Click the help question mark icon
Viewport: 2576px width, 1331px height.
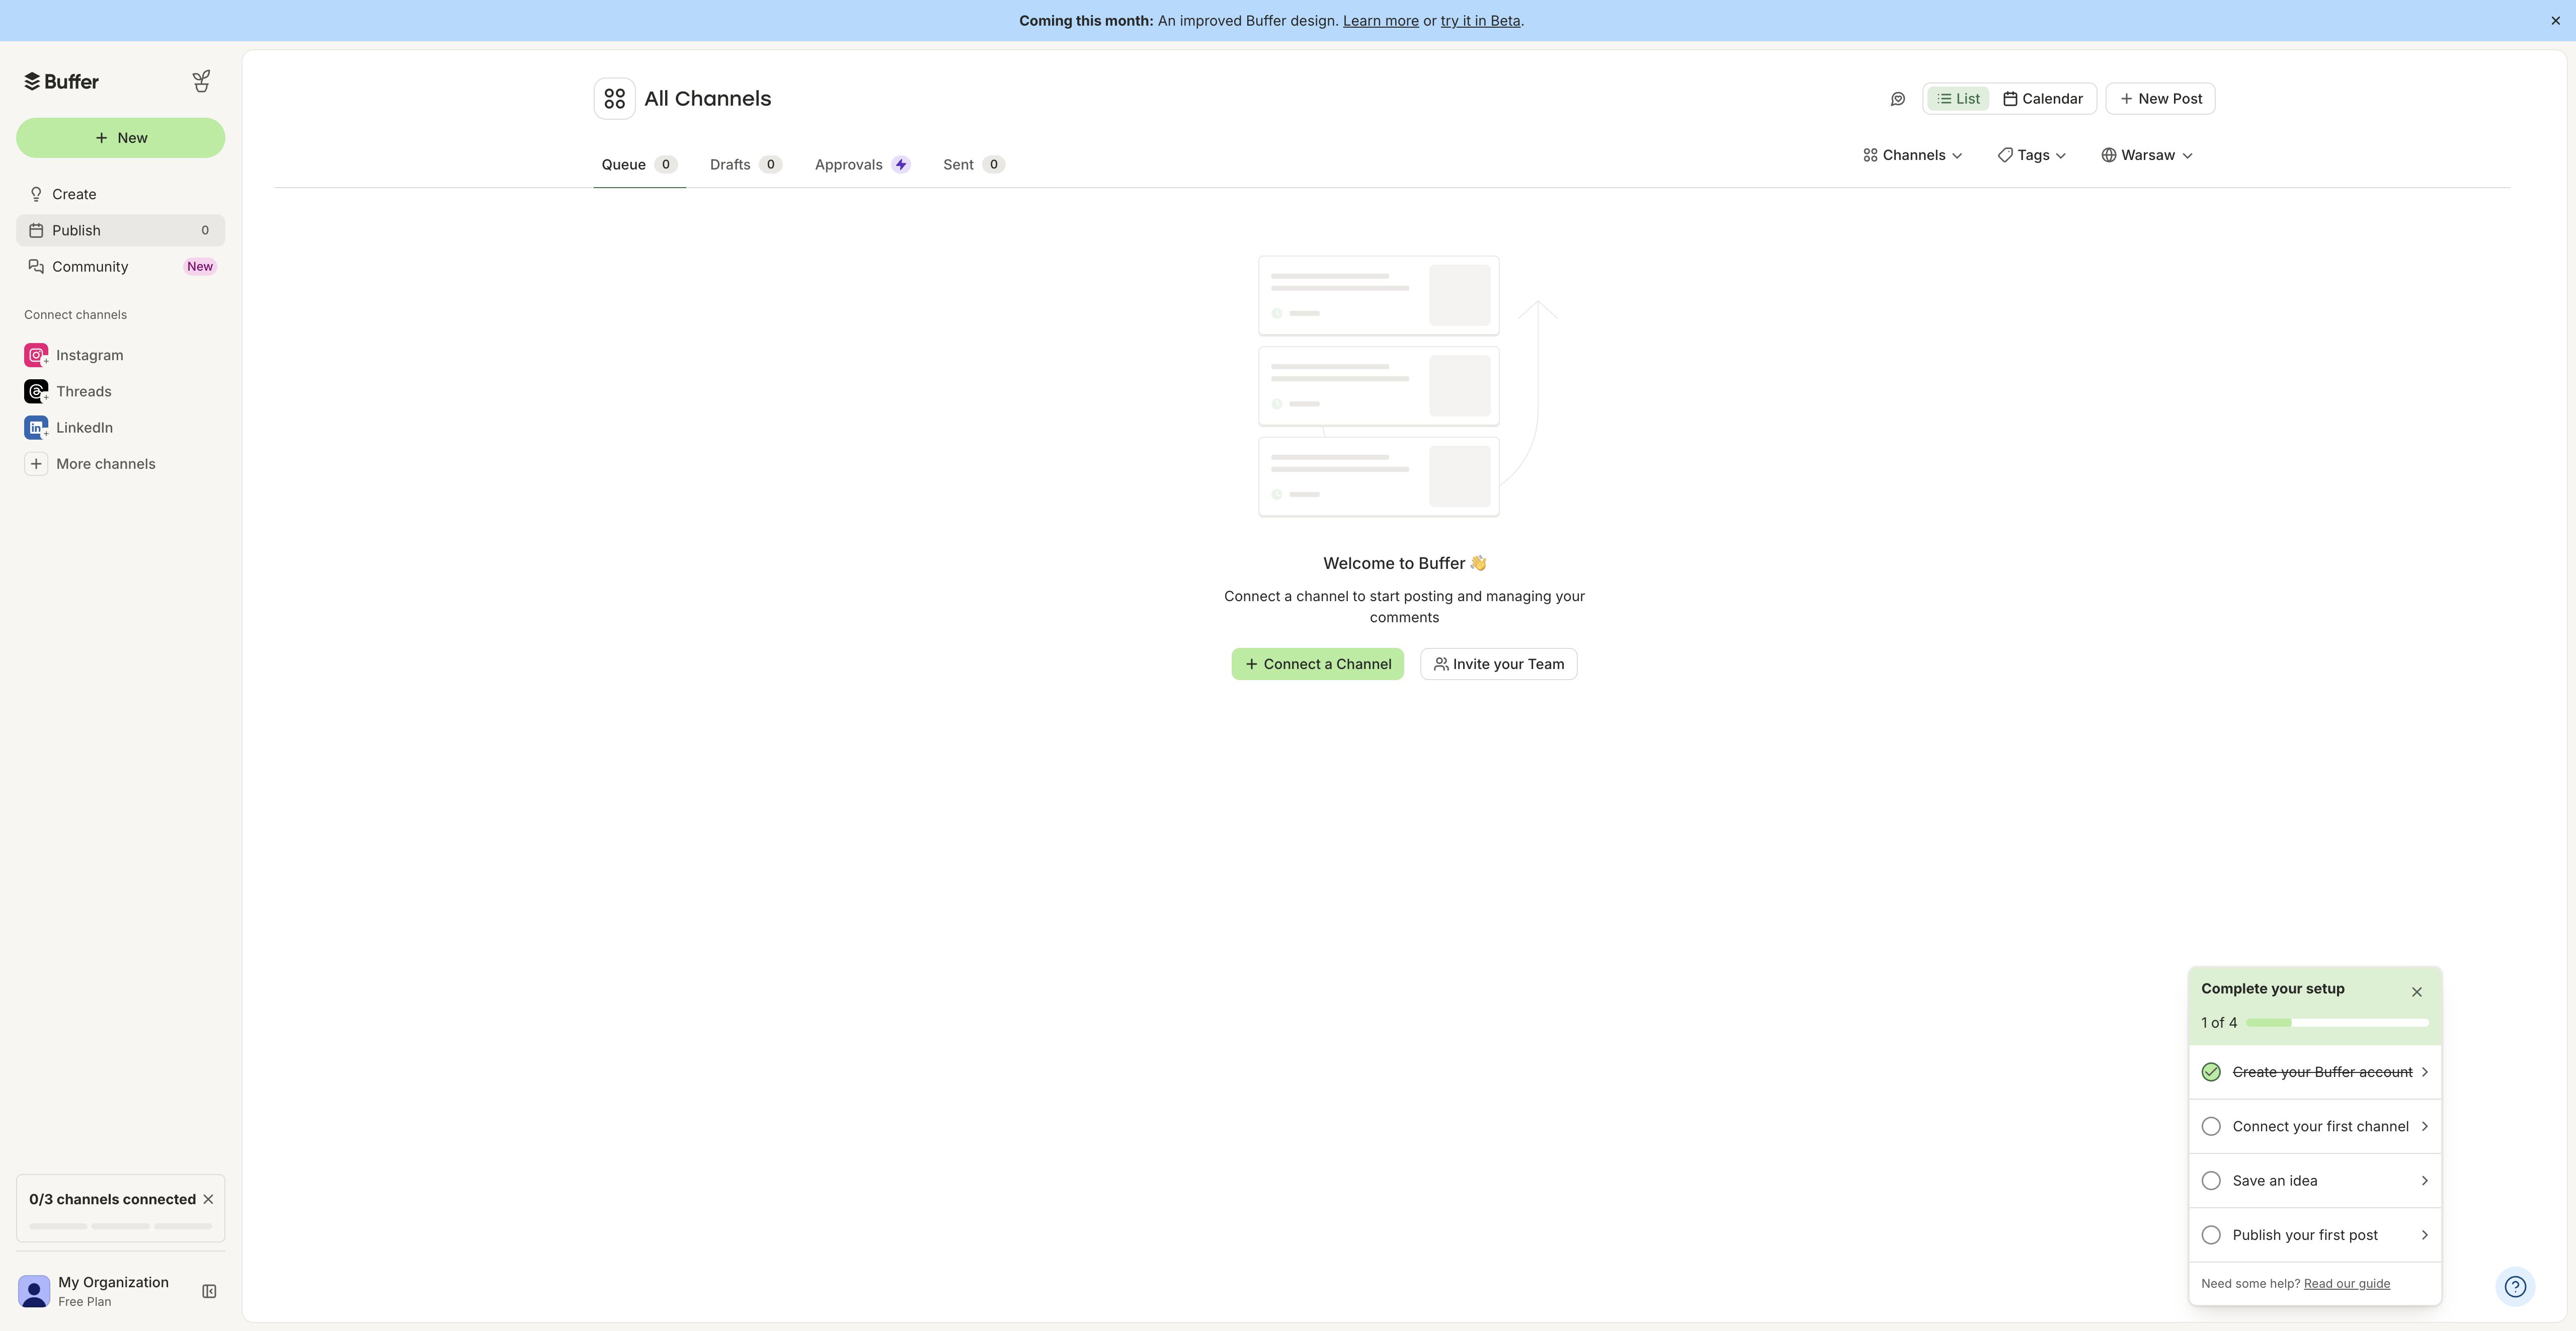tap(2514, 1287)
